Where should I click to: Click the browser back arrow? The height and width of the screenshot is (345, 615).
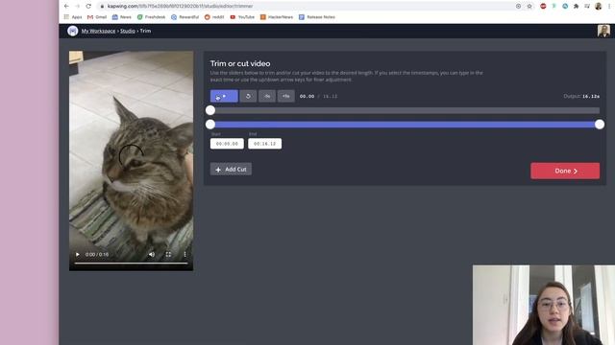[x=66, y=6]
